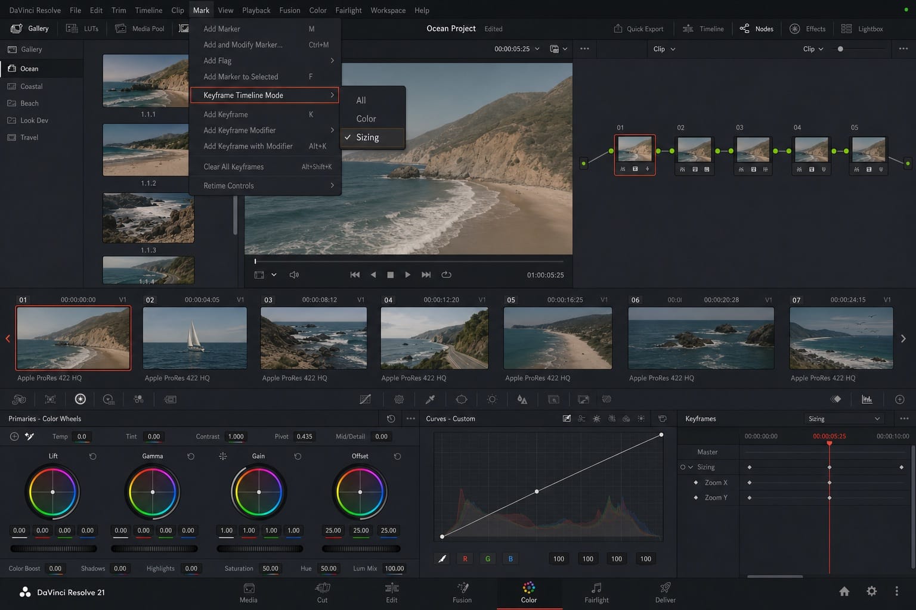Open the node graph Clip dropdown
The width and height of the screenshot is (916, 610).
[664, 49]
